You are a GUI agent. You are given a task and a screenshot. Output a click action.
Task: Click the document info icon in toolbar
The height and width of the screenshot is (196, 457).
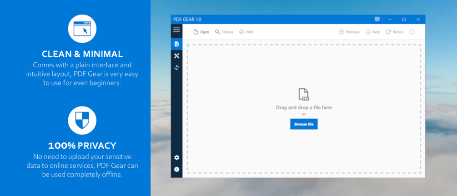(x=412, y=32)
